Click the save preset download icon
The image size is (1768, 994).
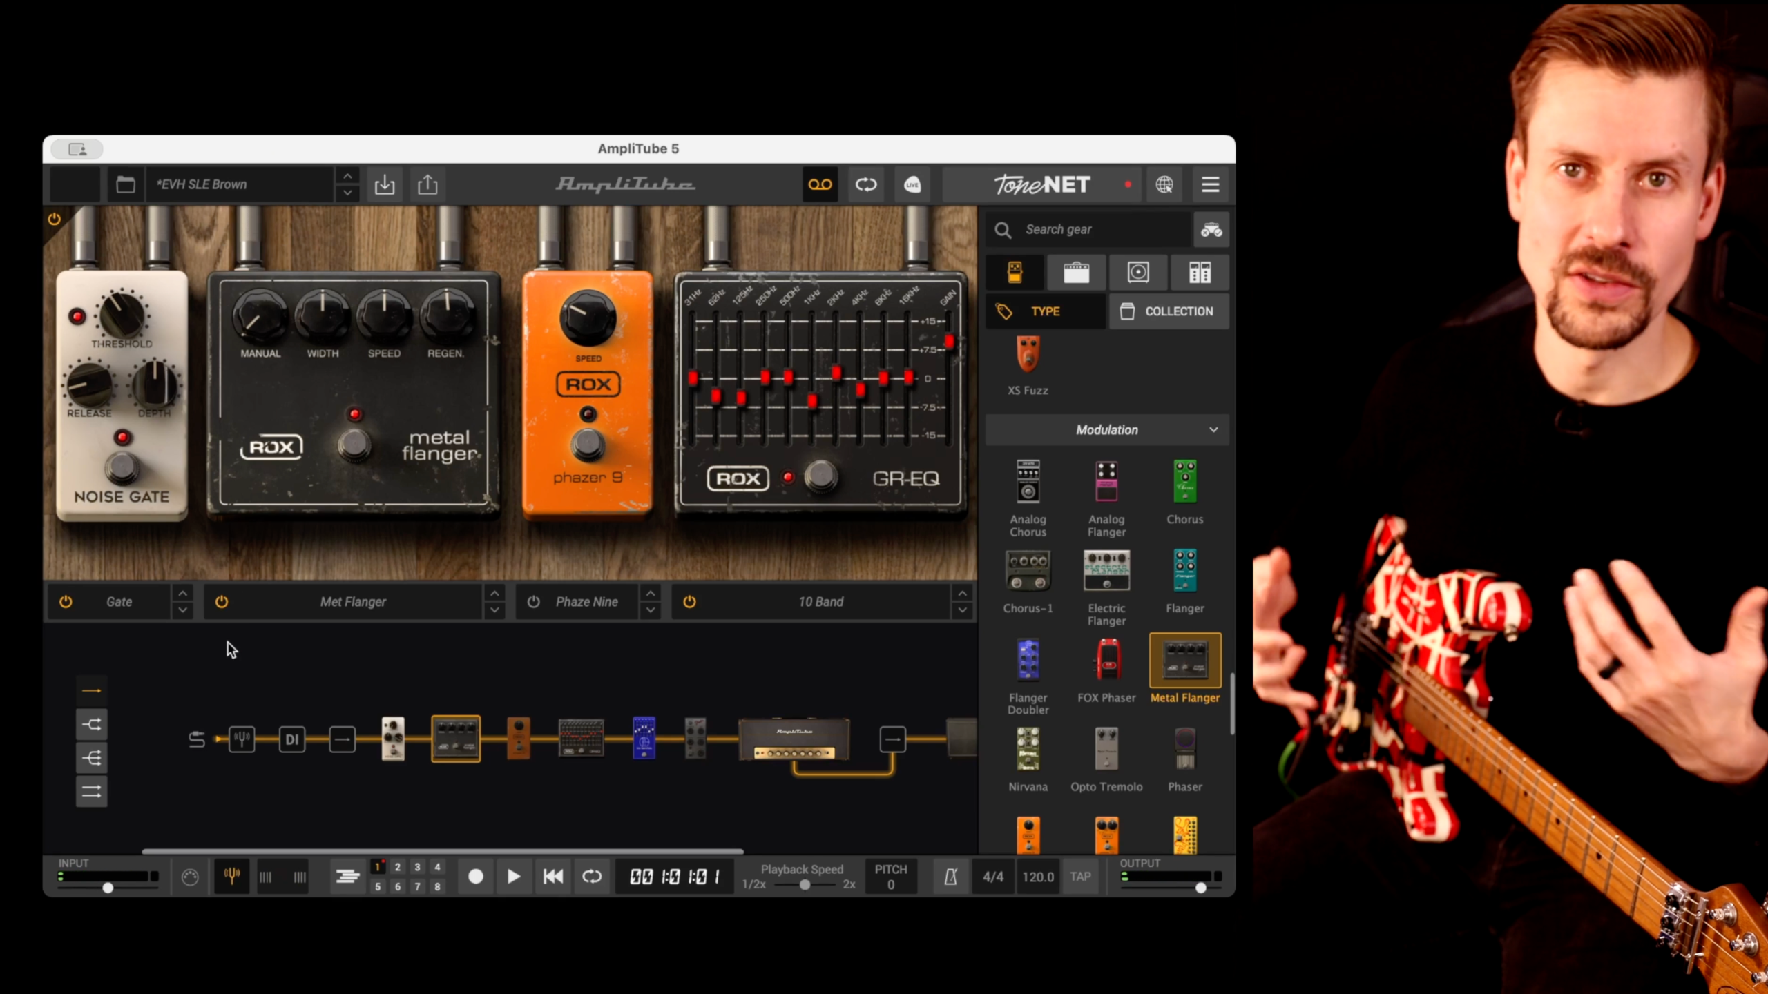click(385, 184)
